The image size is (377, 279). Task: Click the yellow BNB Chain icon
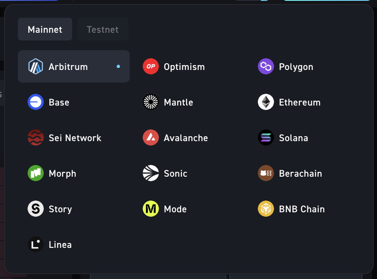click(266, 209)
